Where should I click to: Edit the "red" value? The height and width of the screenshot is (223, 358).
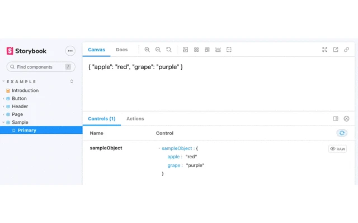click(191, 157)
